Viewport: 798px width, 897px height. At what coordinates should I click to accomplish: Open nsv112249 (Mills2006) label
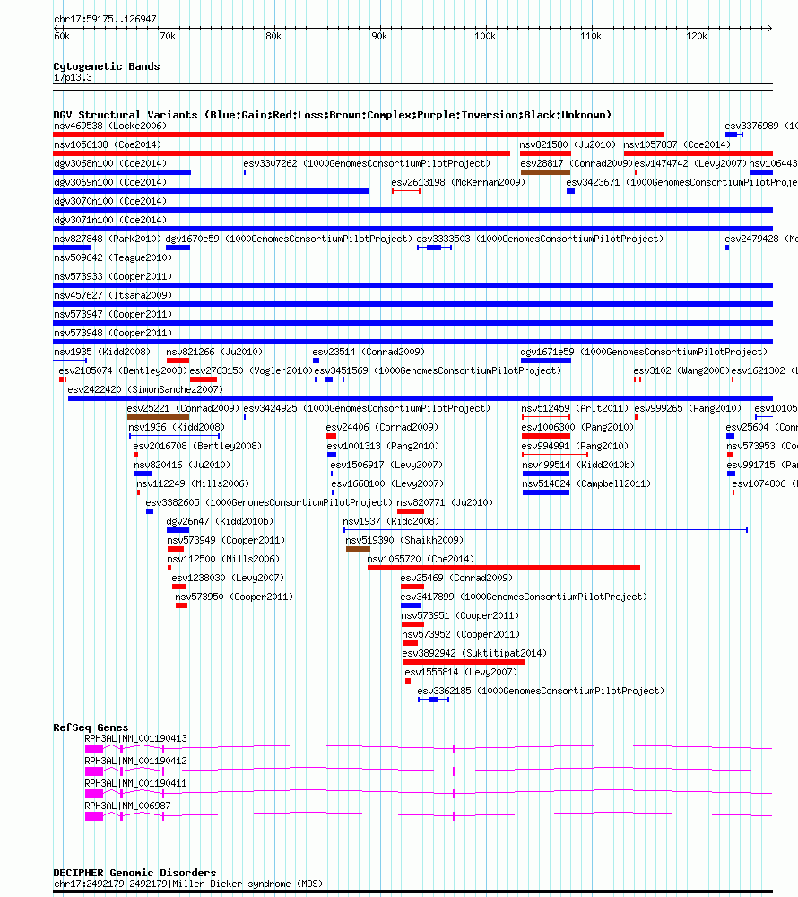coord(193,484)
